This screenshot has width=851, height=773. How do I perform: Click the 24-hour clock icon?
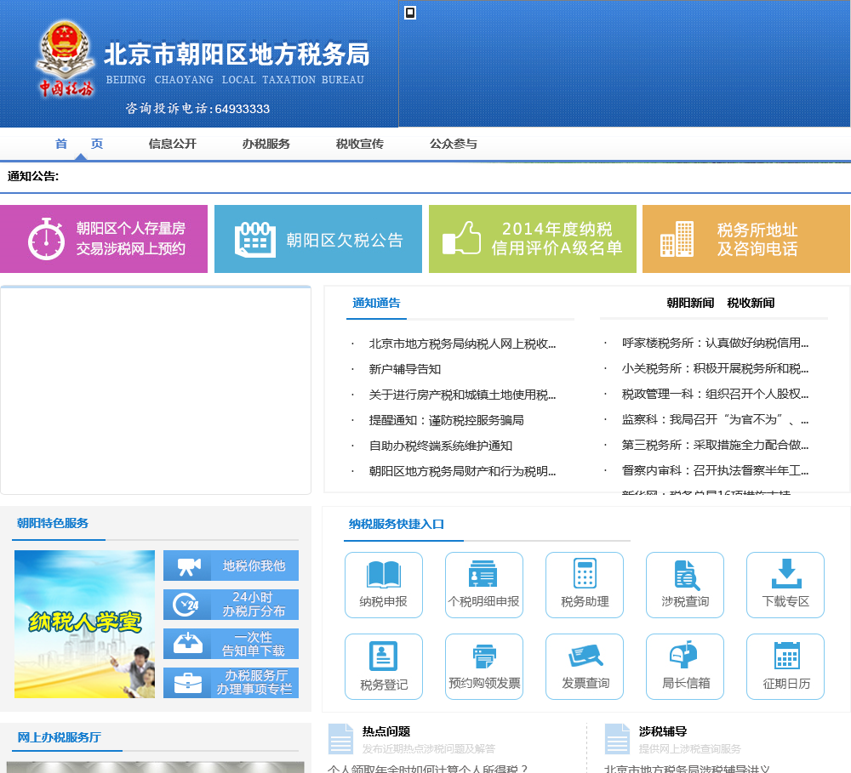[186, 605]
